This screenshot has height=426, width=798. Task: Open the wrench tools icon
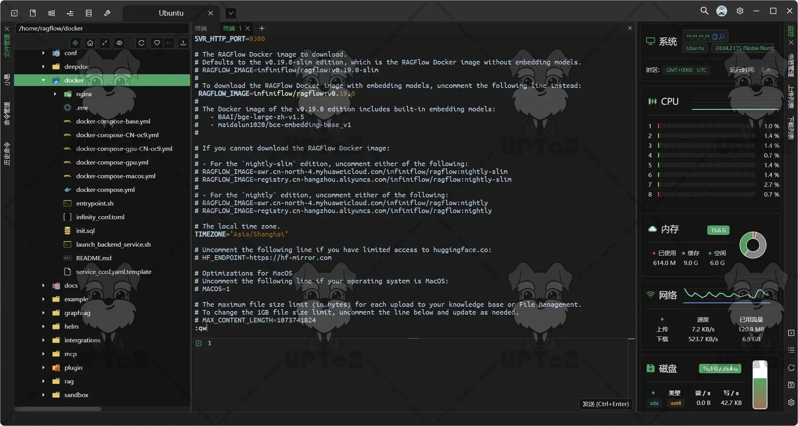(x=107, y=13)
